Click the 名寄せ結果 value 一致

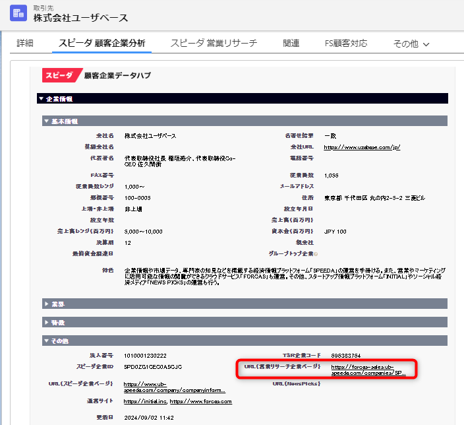(330, 136)
